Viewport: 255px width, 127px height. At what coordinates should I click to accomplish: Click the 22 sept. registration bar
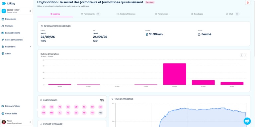175,74
